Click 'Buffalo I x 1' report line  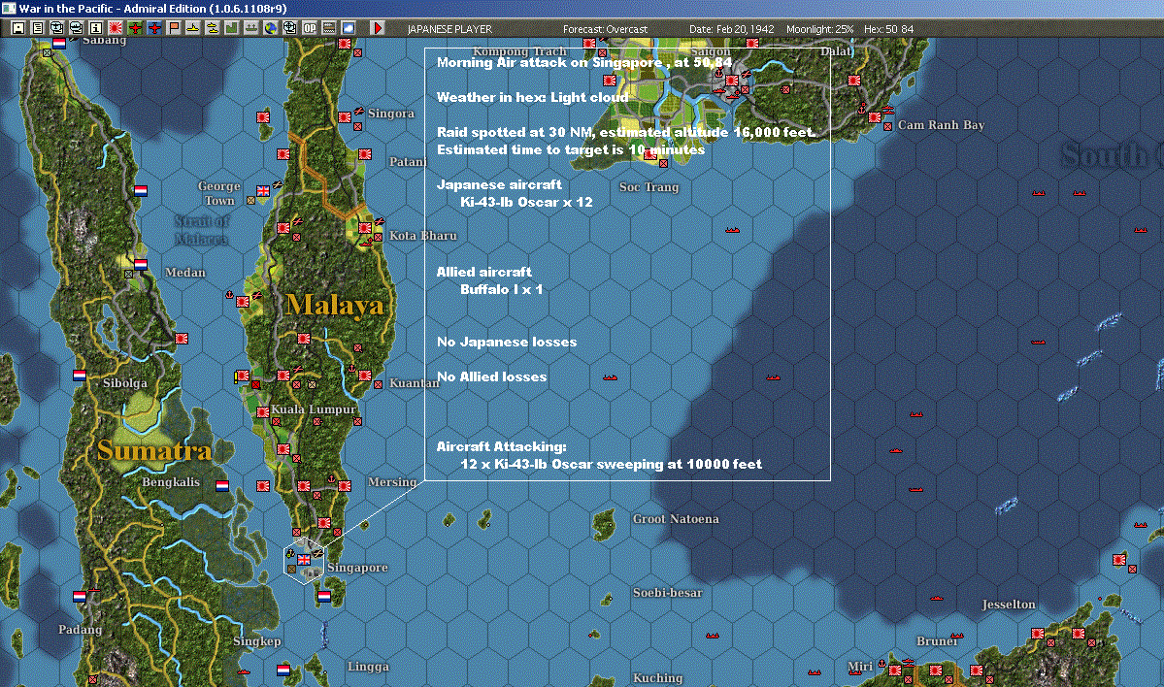pos(501,289)
